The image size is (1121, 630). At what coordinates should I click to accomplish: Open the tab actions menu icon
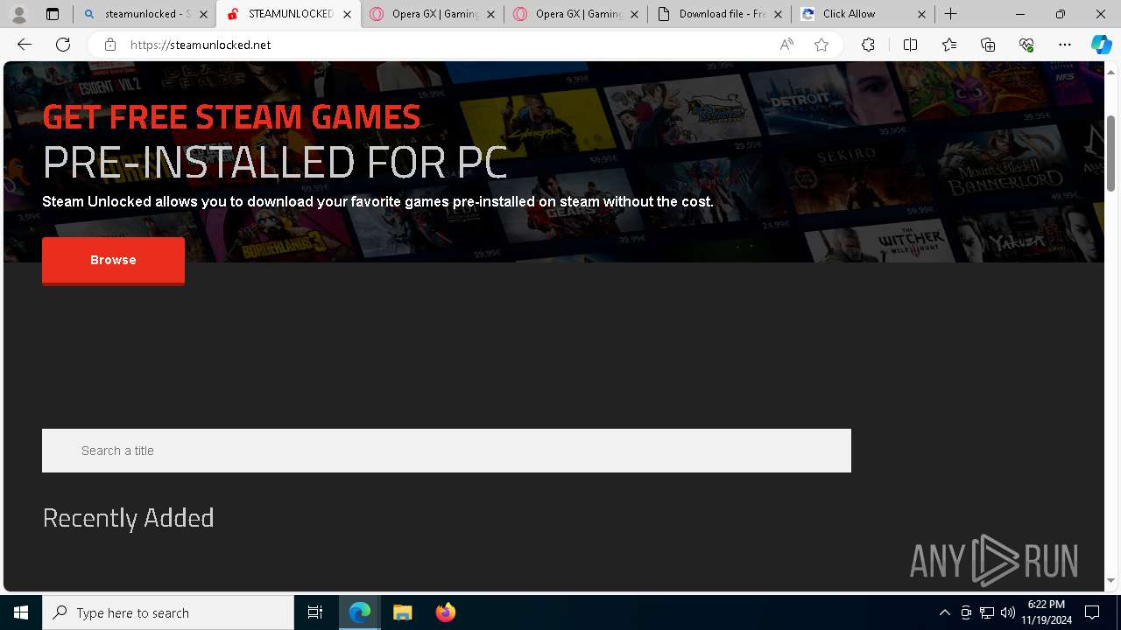(53, 14)
